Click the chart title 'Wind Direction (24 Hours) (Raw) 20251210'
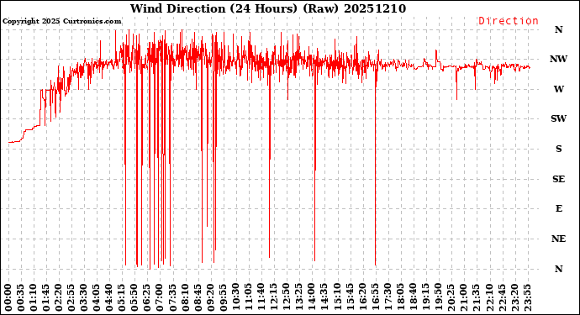Viewport: 580px width, 315px height. click(x=268, y=8)
